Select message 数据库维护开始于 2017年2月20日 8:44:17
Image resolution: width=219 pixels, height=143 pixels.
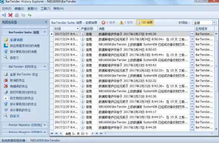(x=127, y=112)
